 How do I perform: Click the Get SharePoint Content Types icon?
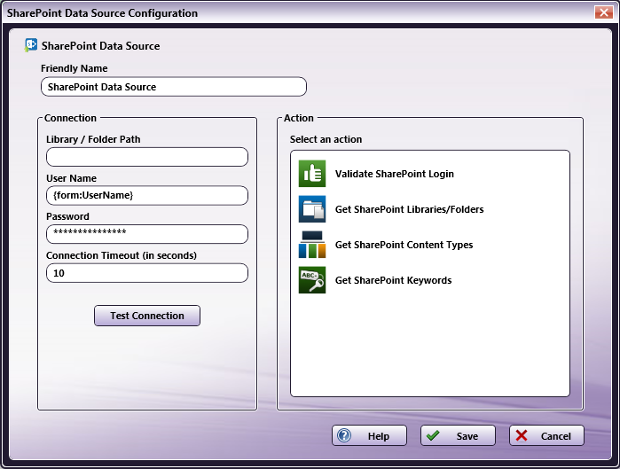(312, 245)
